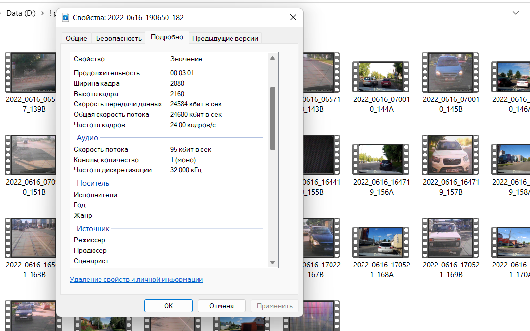Click the Отмена button
Image resolution: width=530 pixels, height=331 pixels.
[221, 306]
